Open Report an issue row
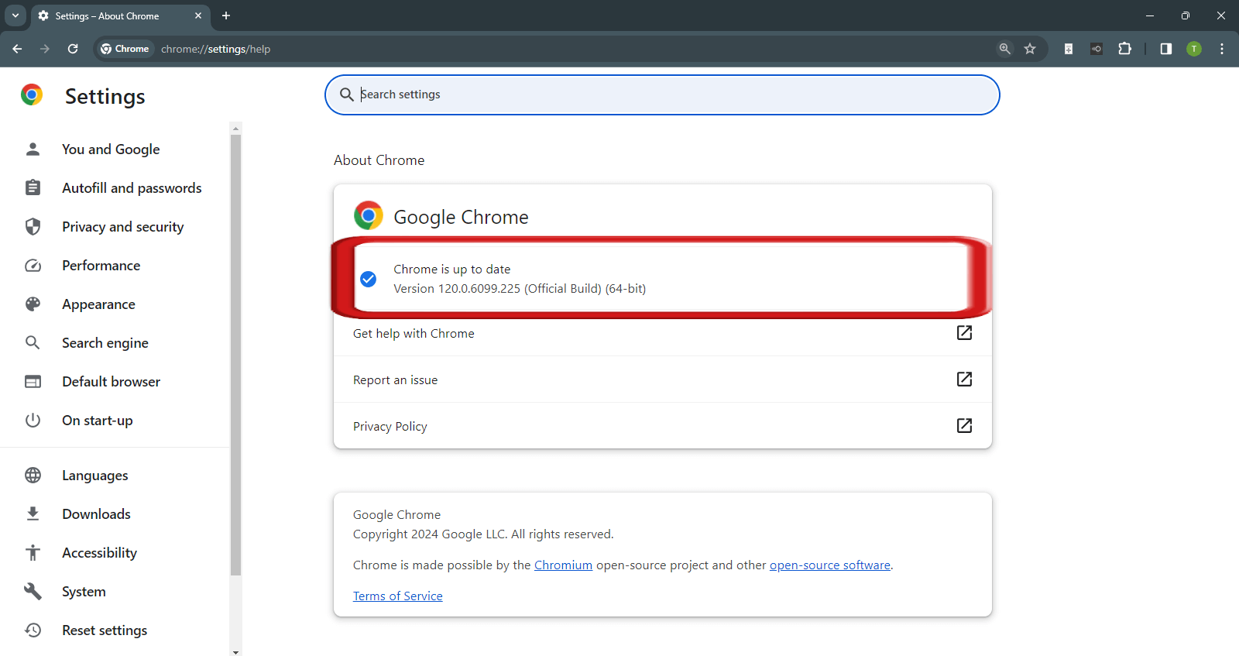Viewport: 1239px width, 656px height. pos(663,380)
